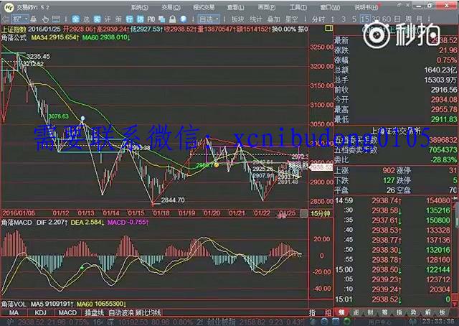Click the blue 全 toolbar icon
The height and width of the screenshot is (326, 459).
(75, 19)
